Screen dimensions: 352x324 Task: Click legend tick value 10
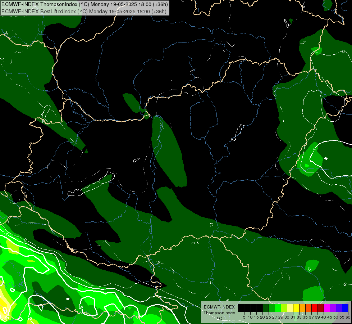click(250, 317)
